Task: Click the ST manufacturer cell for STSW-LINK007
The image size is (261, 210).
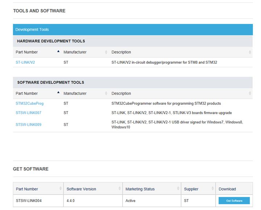Action: [x=66, y=113]
